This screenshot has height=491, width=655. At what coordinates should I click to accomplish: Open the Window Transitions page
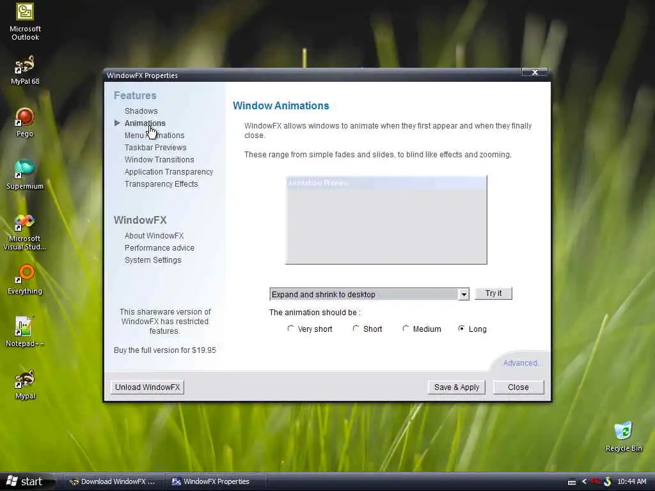pos(159,159)
